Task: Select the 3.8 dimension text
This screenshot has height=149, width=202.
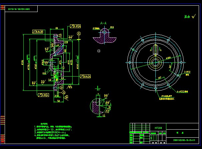Action: (x=50, y=80)
